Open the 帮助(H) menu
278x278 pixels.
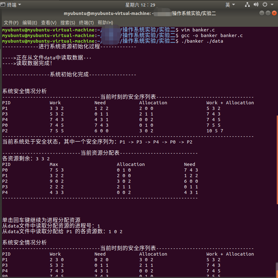coord(105,23)
